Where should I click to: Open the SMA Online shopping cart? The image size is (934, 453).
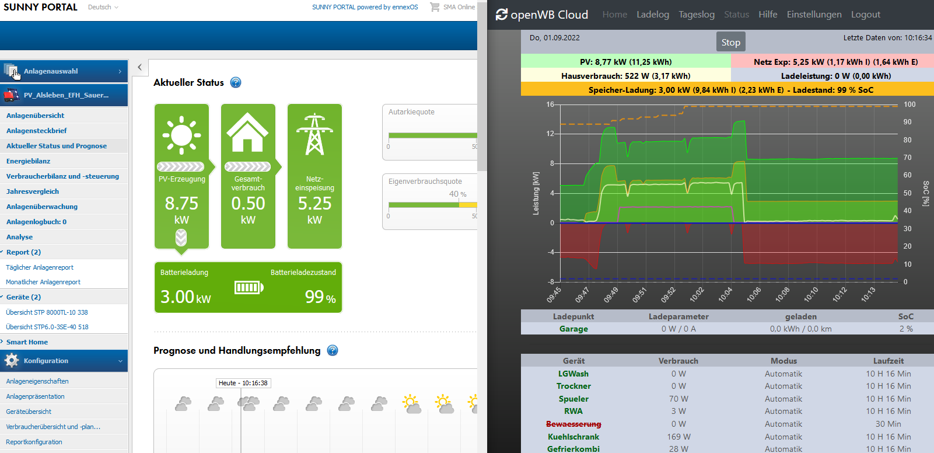(435, 7)
